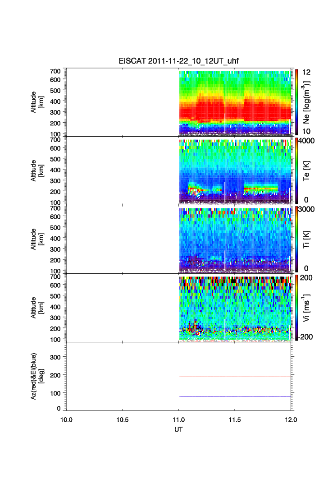Click the lower line in the azimuth/elevation panel
This screenshot has width=319, height=479.
click(234, 396)
